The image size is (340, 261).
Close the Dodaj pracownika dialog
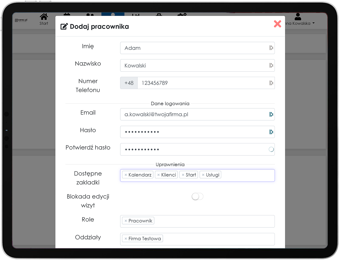point(277,24)
